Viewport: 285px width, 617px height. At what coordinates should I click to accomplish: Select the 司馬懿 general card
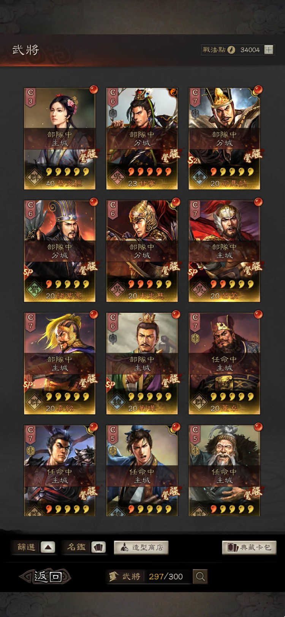224,138
